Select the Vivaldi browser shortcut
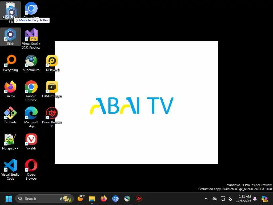This screenshot has height=205, width=273. point(31,141)
